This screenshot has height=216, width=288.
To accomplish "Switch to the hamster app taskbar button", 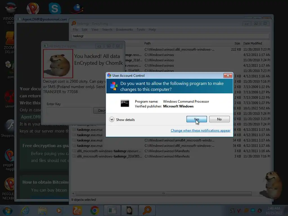I will [129, 210].
